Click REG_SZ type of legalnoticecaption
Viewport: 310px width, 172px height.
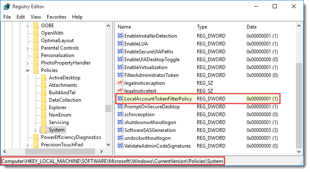pos(205,83)
